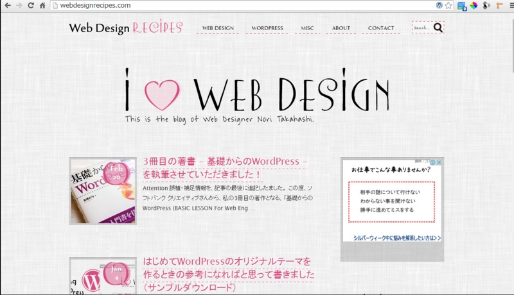Image resolution: width=514 pixels, height=295 pixels.
Task: Open the WordPress logo post thumbnail
Action: pyautogui.click(x=103, y=276)
